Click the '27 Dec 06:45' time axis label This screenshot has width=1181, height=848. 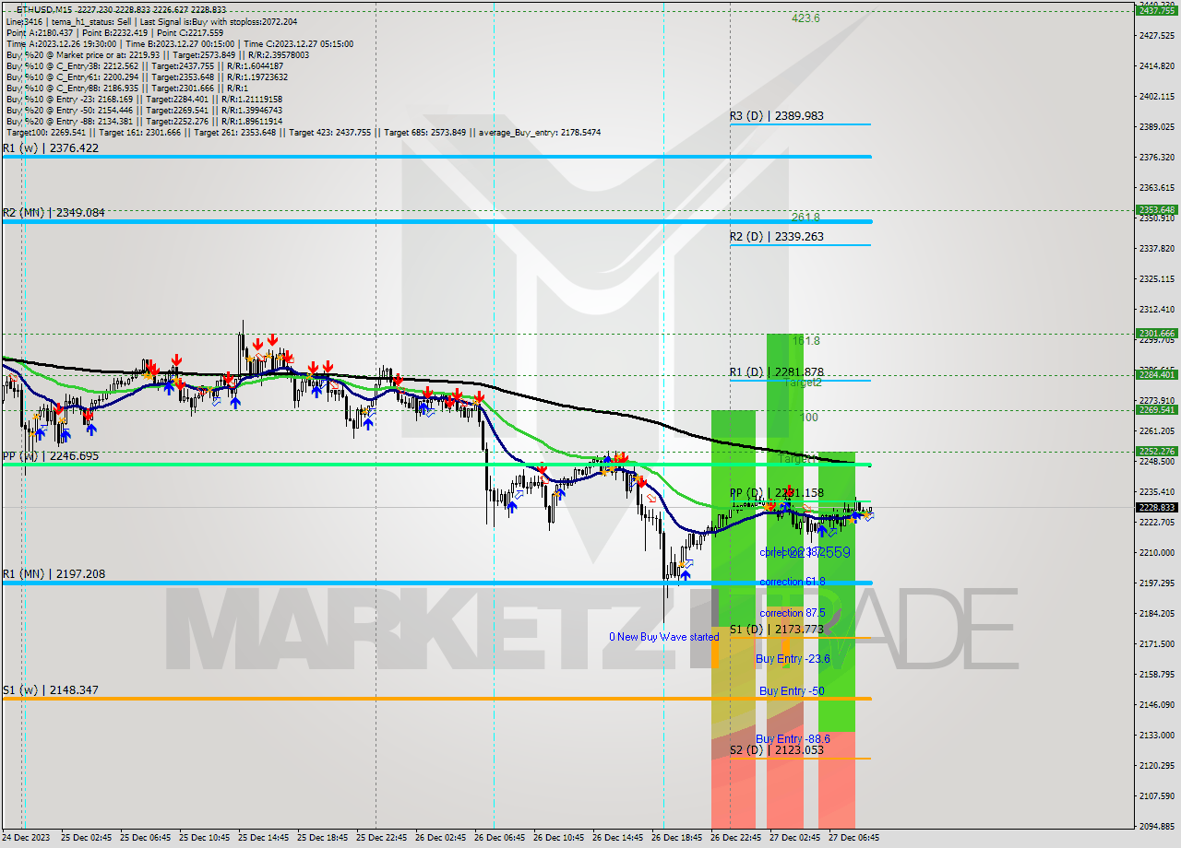pos(856,838)
